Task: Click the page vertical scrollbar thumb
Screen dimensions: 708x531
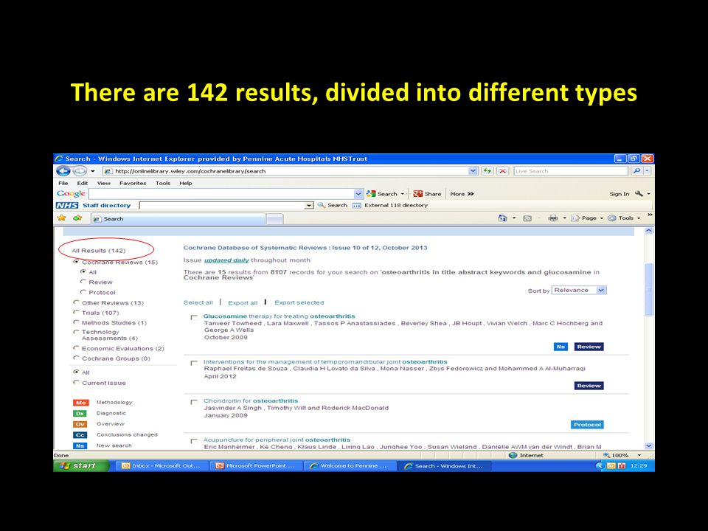Action: click(649, 289)
